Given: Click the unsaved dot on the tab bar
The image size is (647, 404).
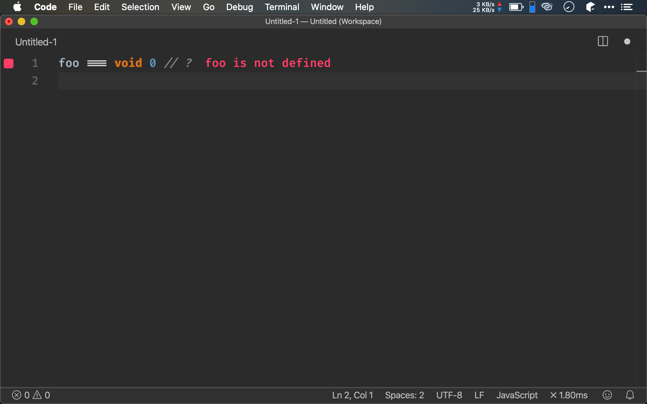Looking at the screenshot, I should pos(627,42).
